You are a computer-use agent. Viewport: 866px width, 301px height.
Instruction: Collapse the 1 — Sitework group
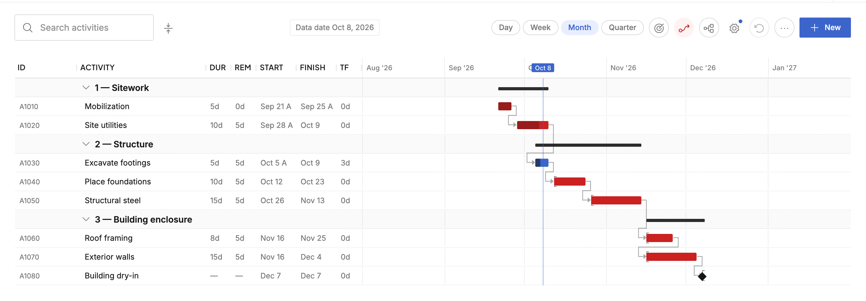[86, 88]
